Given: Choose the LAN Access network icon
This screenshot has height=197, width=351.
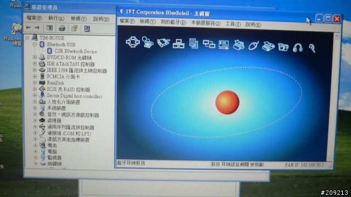Looking at the screenshot, I should [x=178, y=43].
